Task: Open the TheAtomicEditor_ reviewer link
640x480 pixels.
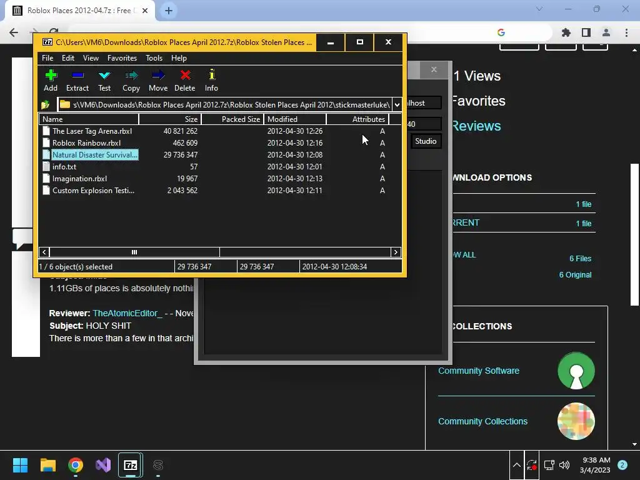Action: point(127,313)
